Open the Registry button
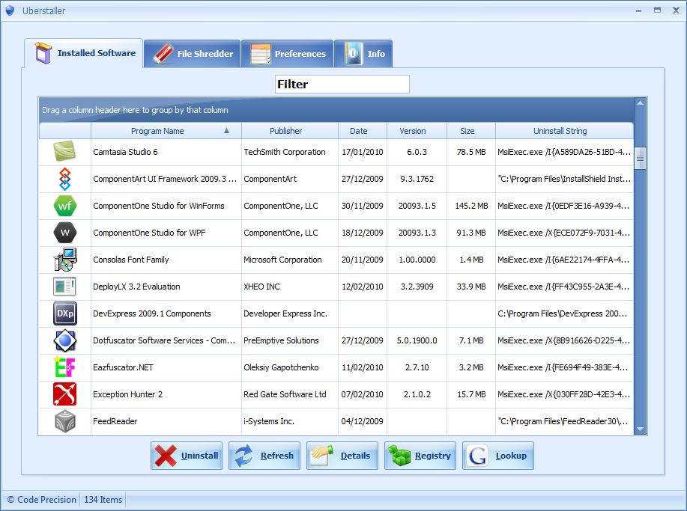This screenshot has height=511, width=687. (420, 456)
